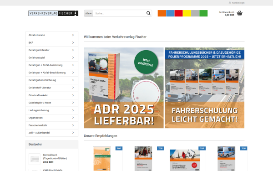This screenshot has width=273, height=171.
Task: Expand Ladungssicherung chevron arrow
Action: [73, 110]
